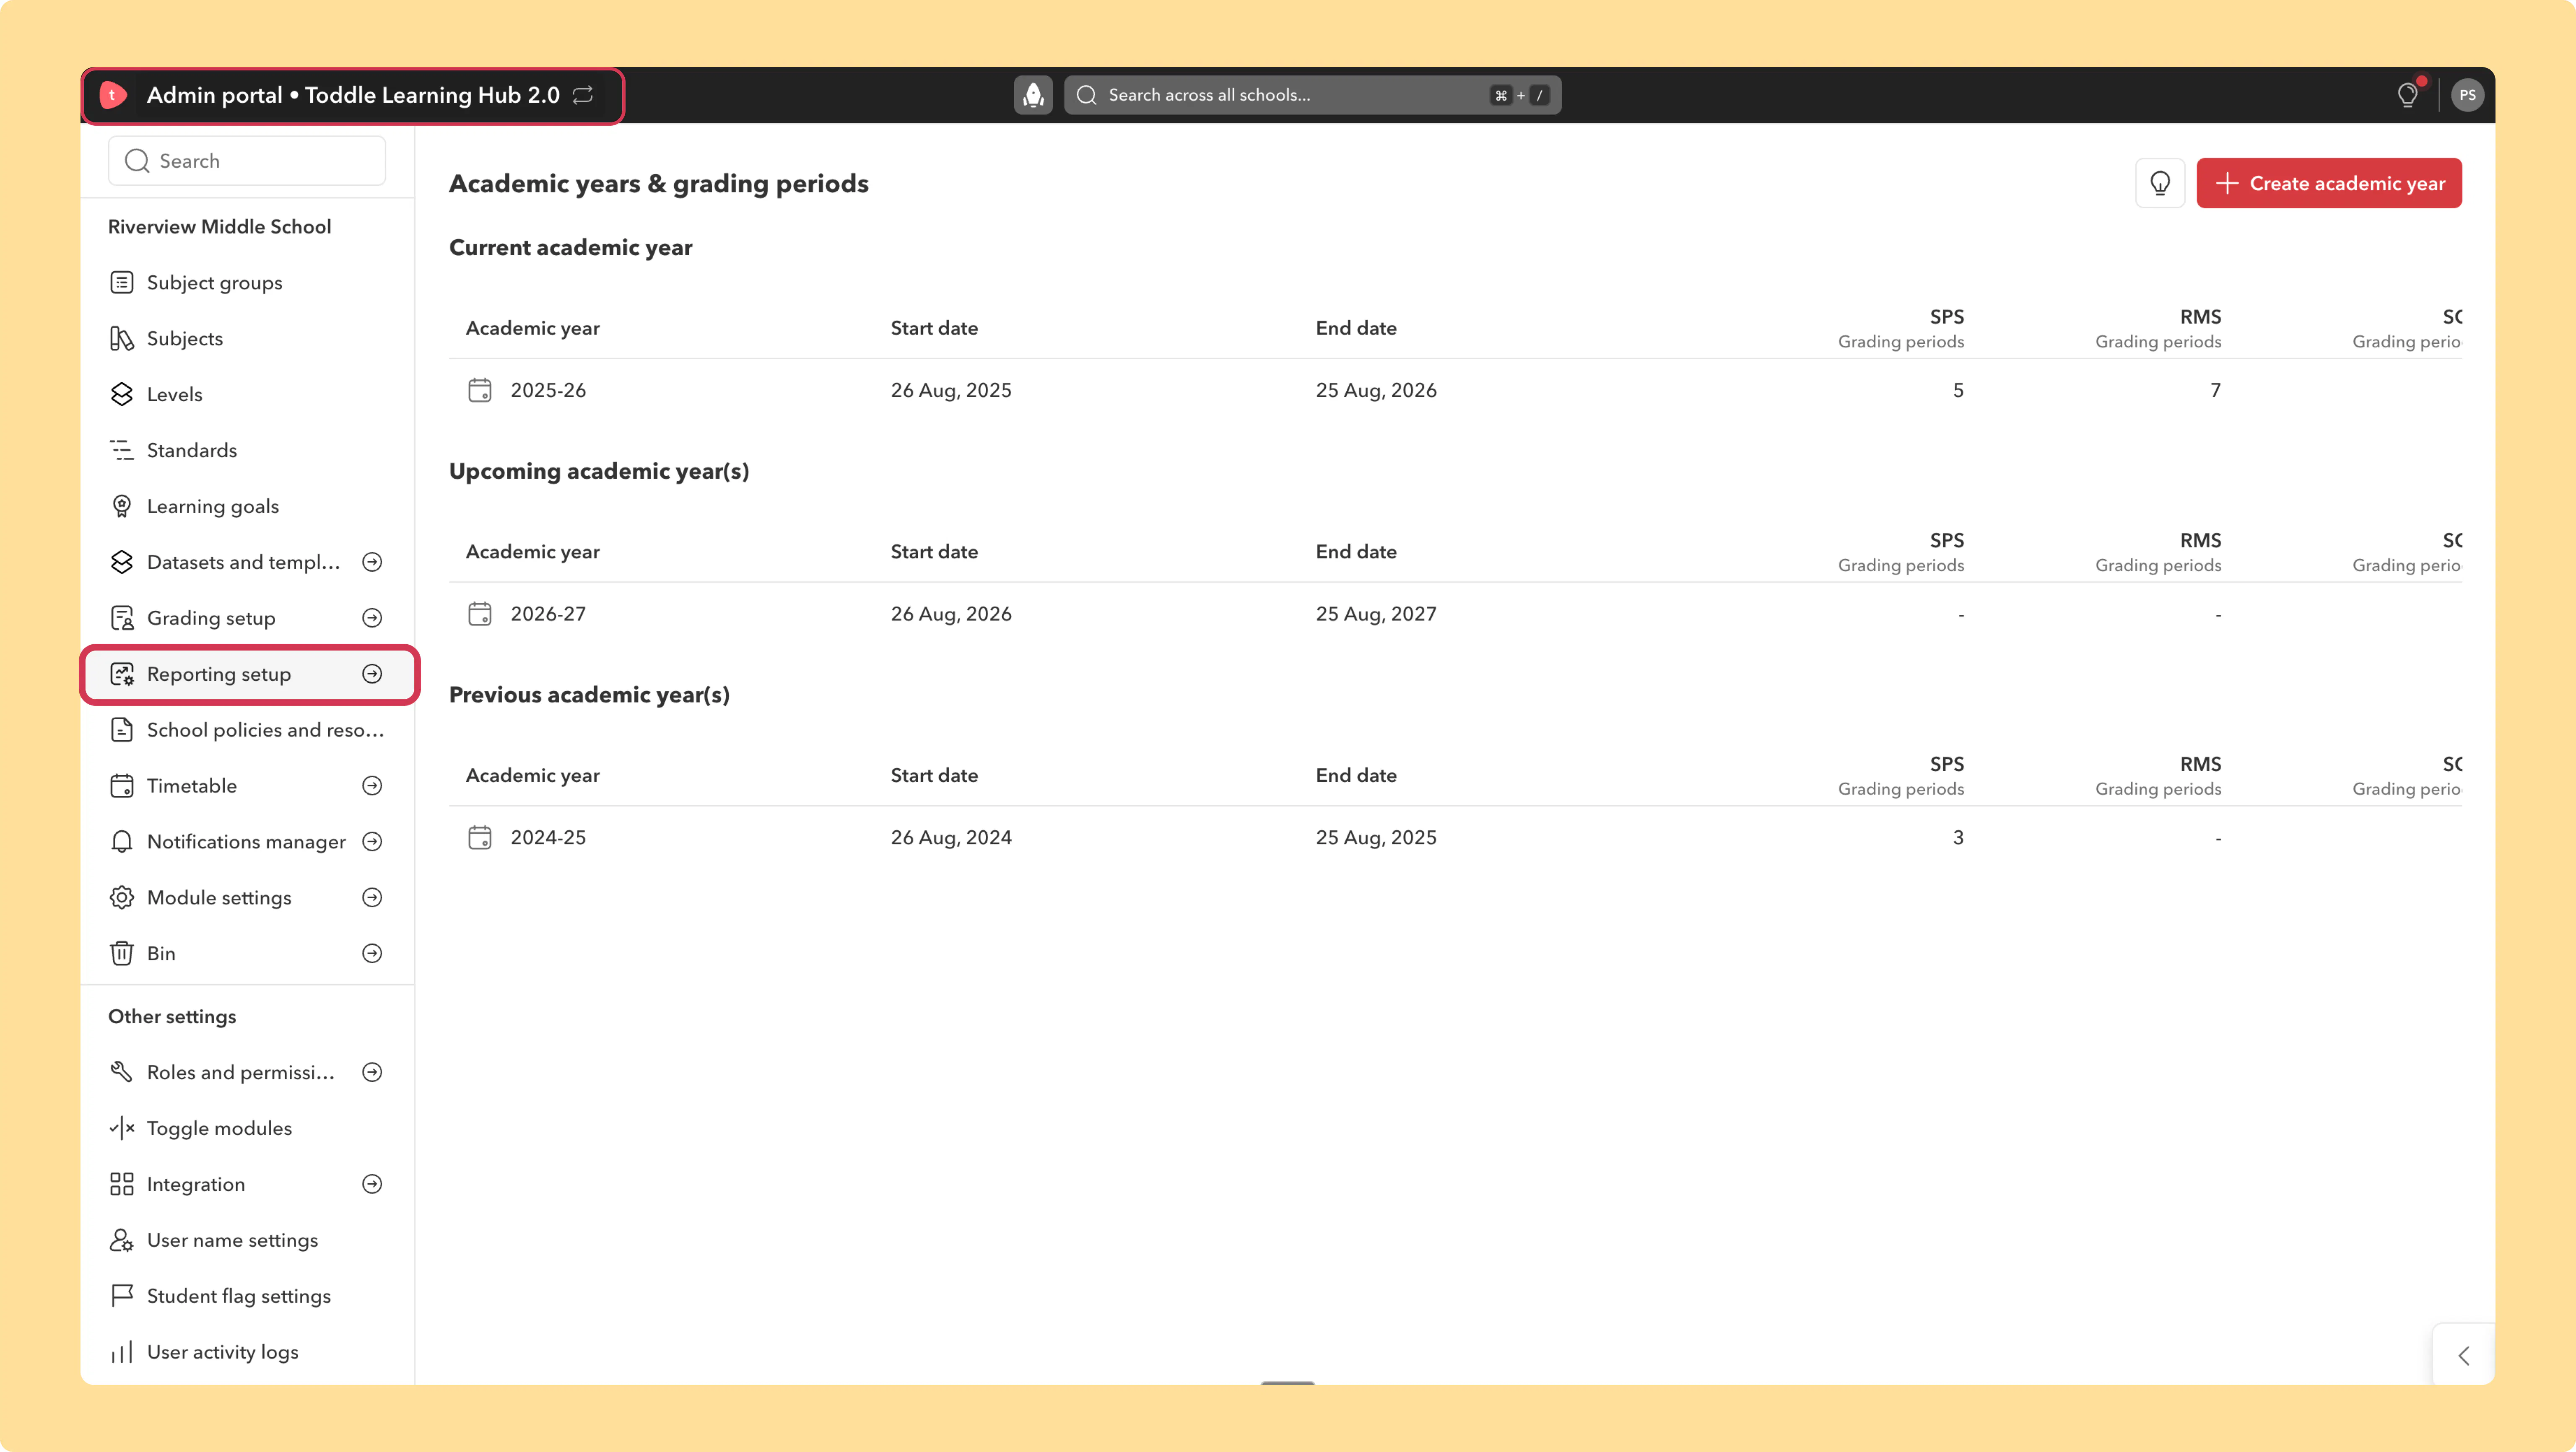The height and width of the screenshot is (1452, 2576).
Task: Click the Student flag settings icon
Action: [x=122, y=1297]
